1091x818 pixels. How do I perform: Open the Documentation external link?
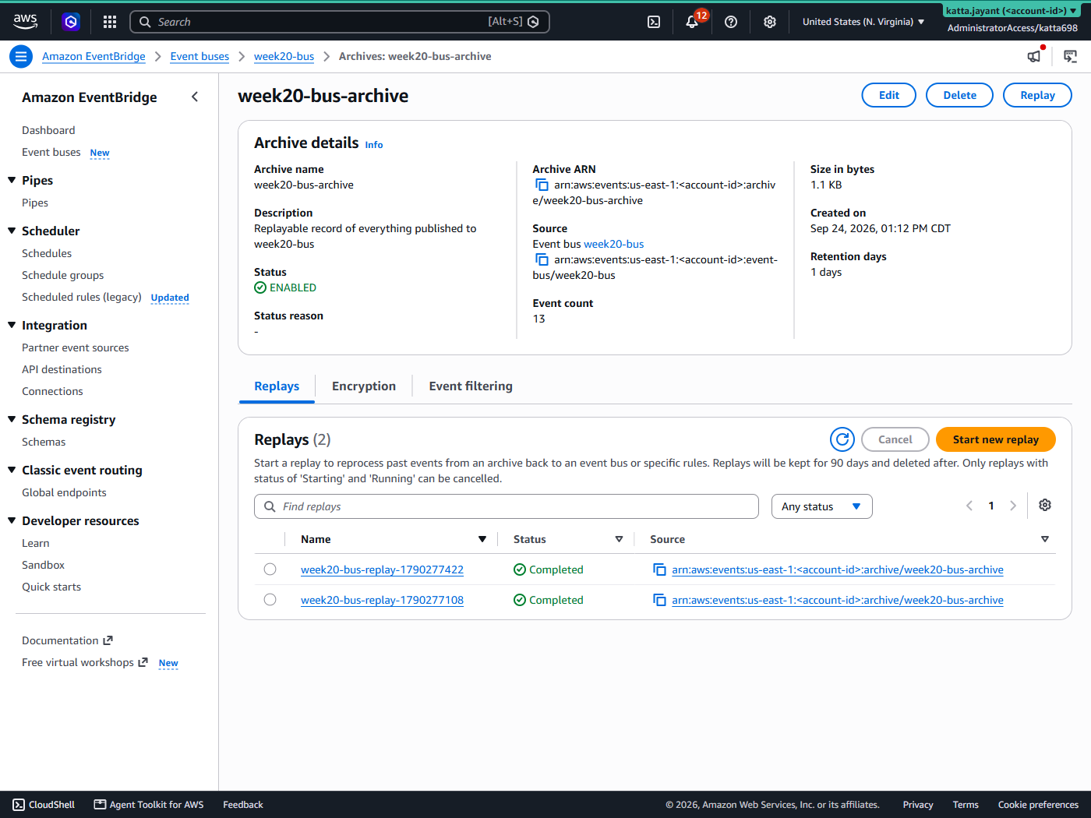point(68,640)
